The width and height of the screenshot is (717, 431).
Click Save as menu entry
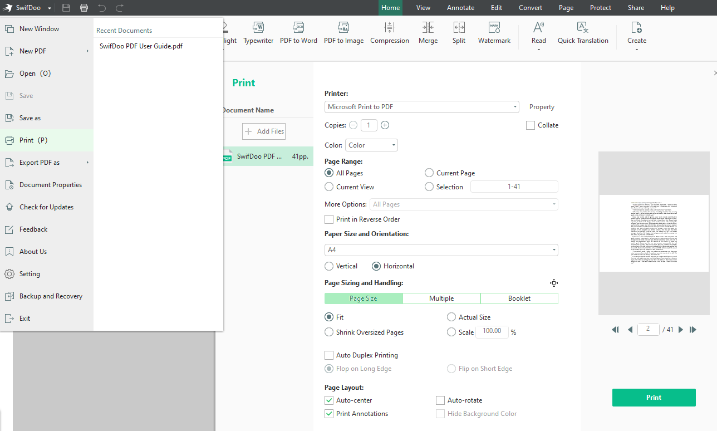click(x=47, y=118)
